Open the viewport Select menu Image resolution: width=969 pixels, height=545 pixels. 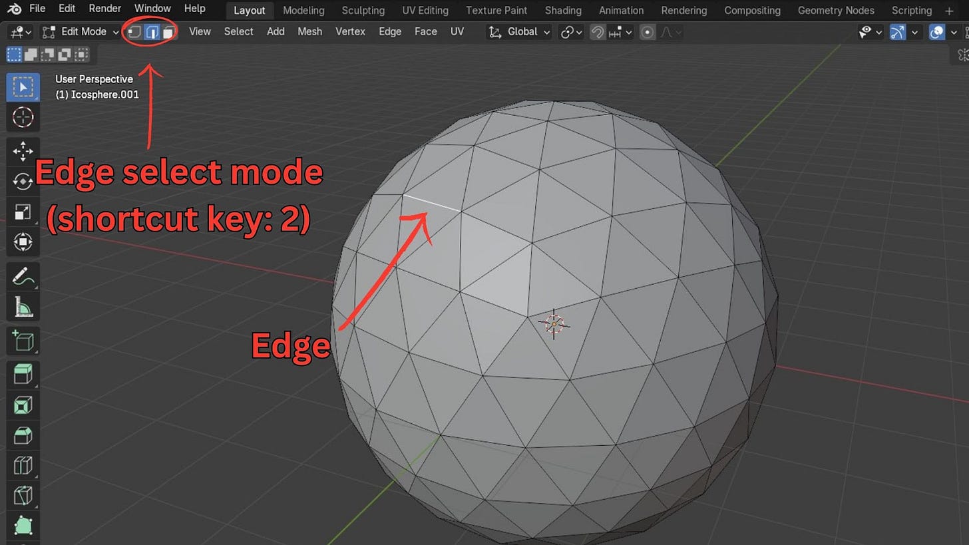coord(238,32)
